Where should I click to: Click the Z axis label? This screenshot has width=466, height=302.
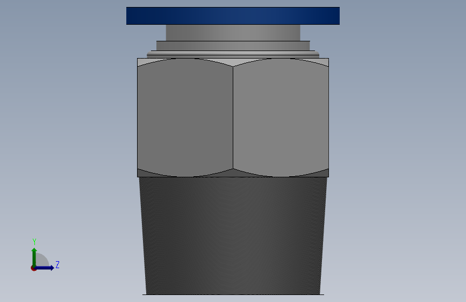click(58, 265)
